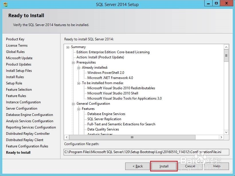Image resolution: width=235 pixels, height=176 pixels.
Task: Select the Prerequisites tree label
Action: coord(86,62)
